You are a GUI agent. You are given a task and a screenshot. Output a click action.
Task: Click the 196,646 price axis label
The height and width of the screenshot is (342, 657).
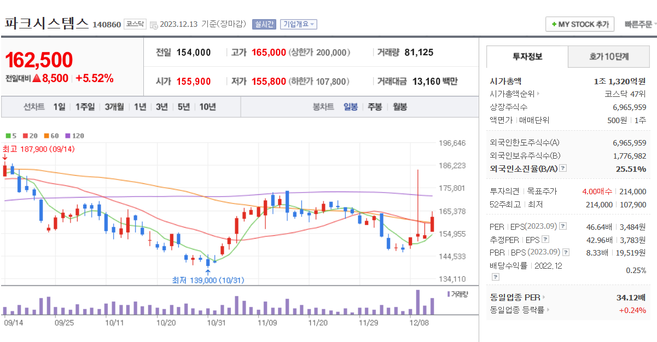click(452, 143)
